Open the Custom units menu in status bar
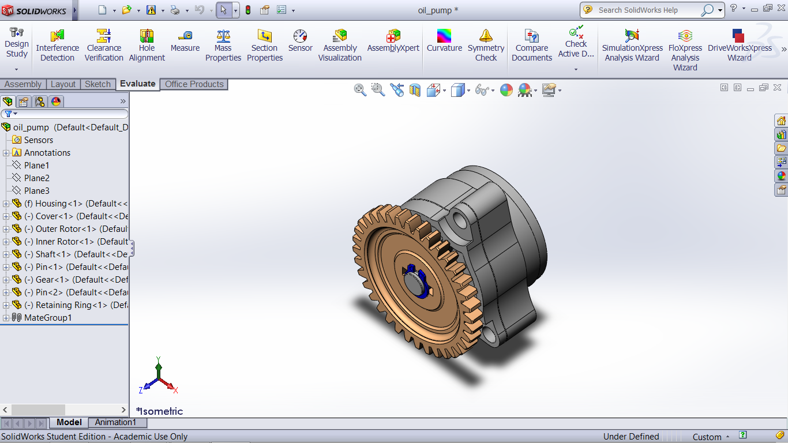Viewport: 788px width, 443px height. click(x=711, y=437)
